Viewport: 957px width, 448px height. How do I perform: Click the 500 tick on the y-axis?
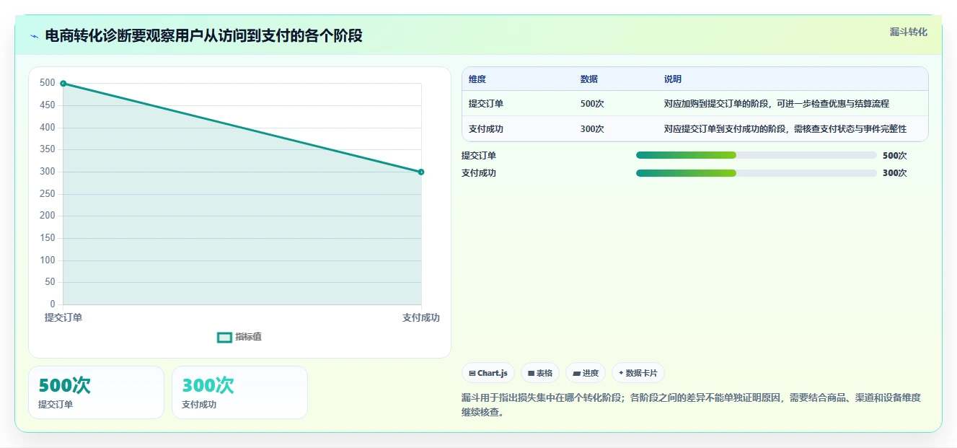coord(48,83)
